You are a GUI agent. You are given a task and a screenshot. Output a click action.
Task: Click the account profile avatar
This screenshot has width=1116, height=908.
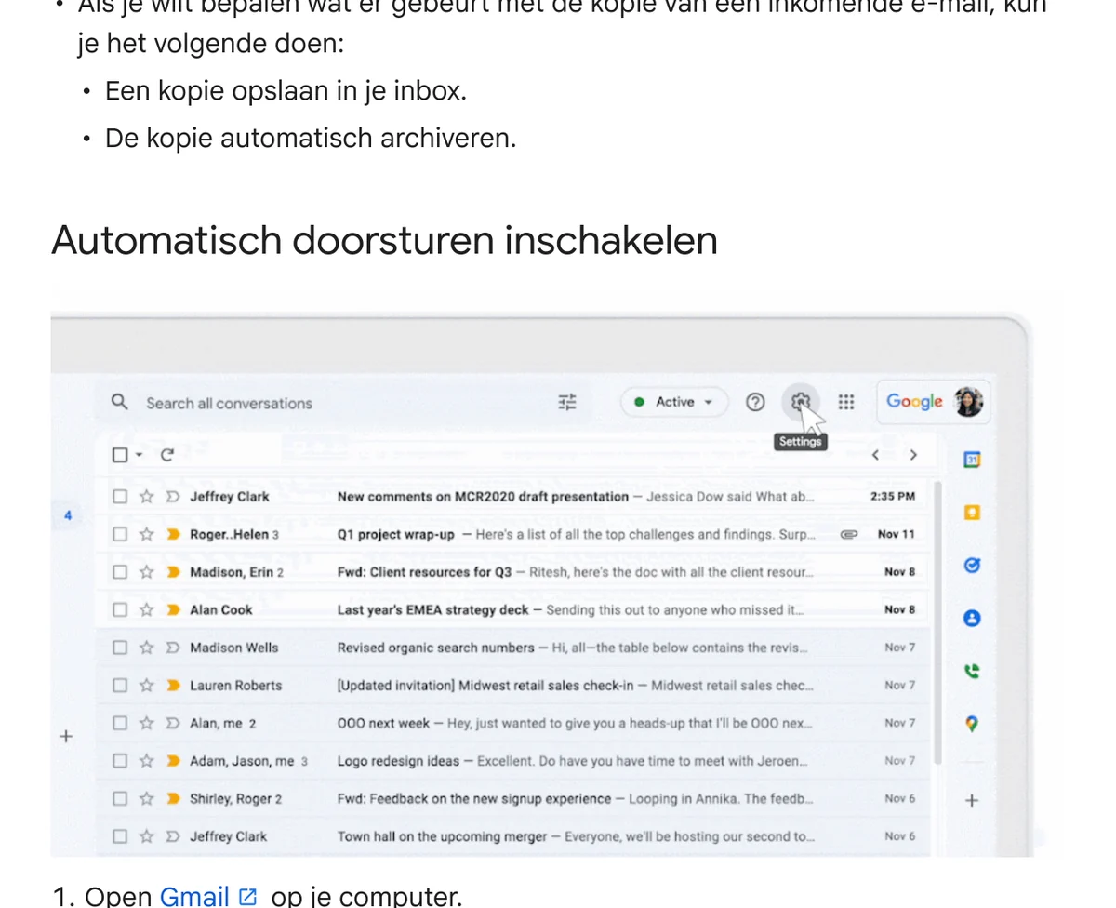[x=969, y=402]
